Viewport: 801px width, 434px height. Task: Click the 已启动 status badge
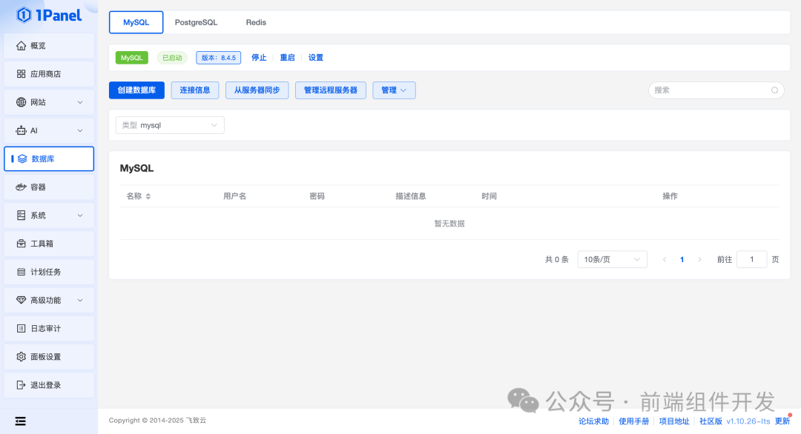(x=172, y=58)
